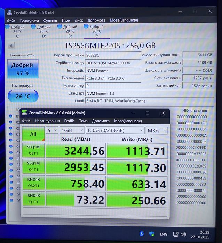222x243 pixels.
Task: Open Допомога menu in CrystalDiskInfo
Action: 96,20
